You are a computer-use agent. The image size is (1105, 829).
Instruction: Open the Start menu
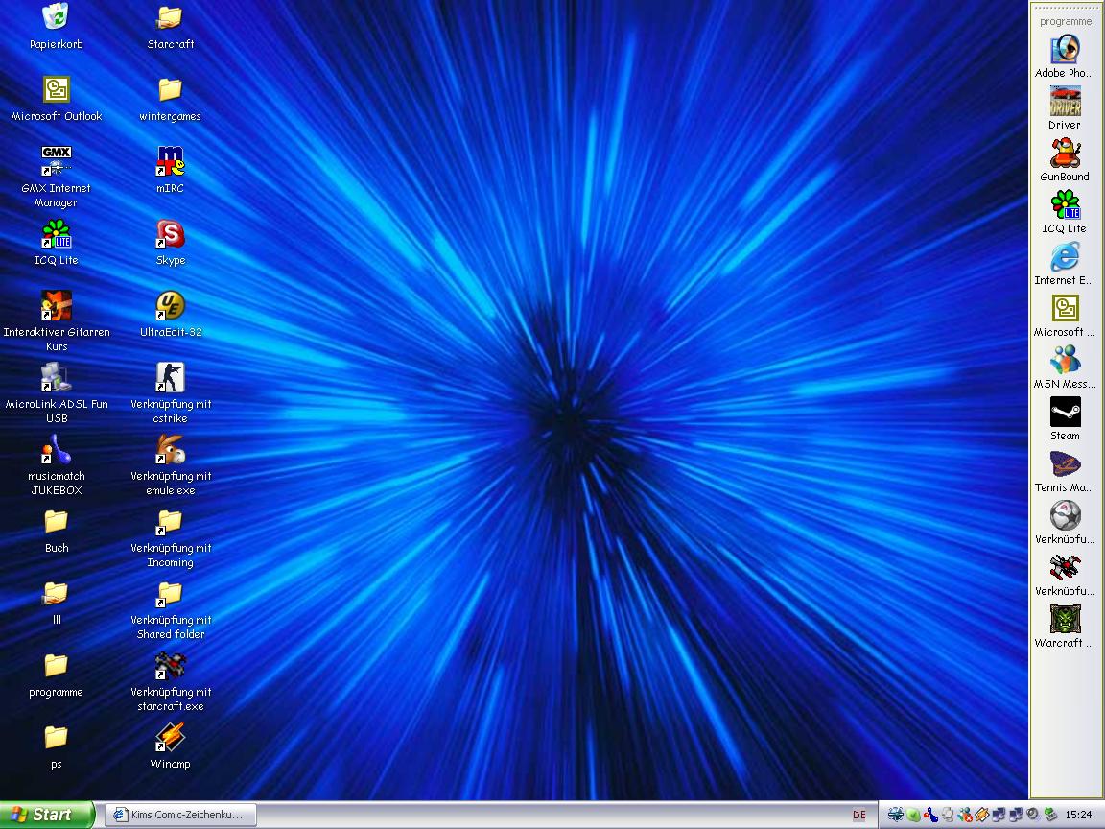point(47,815)
